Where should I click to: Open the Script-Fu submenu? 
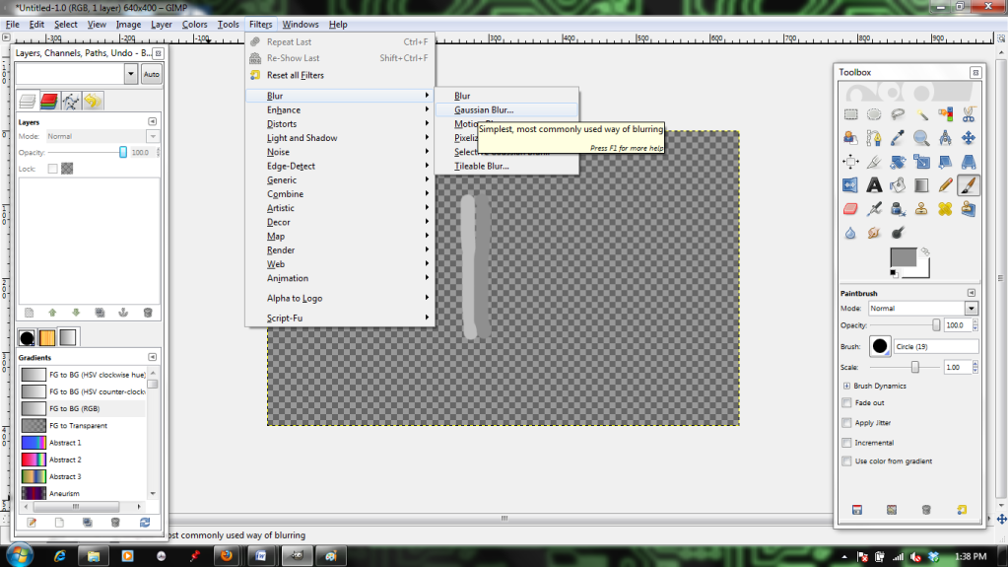[x=339, y=319]
